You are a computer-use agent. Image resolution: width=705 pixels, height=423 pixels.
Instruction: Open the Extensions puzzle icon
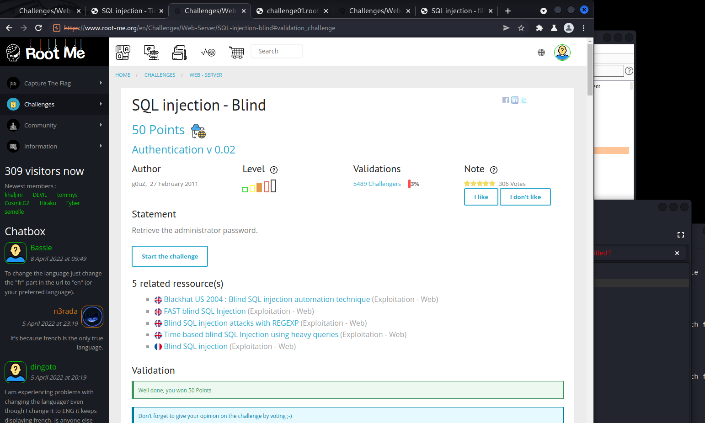(x=539, y=28)
